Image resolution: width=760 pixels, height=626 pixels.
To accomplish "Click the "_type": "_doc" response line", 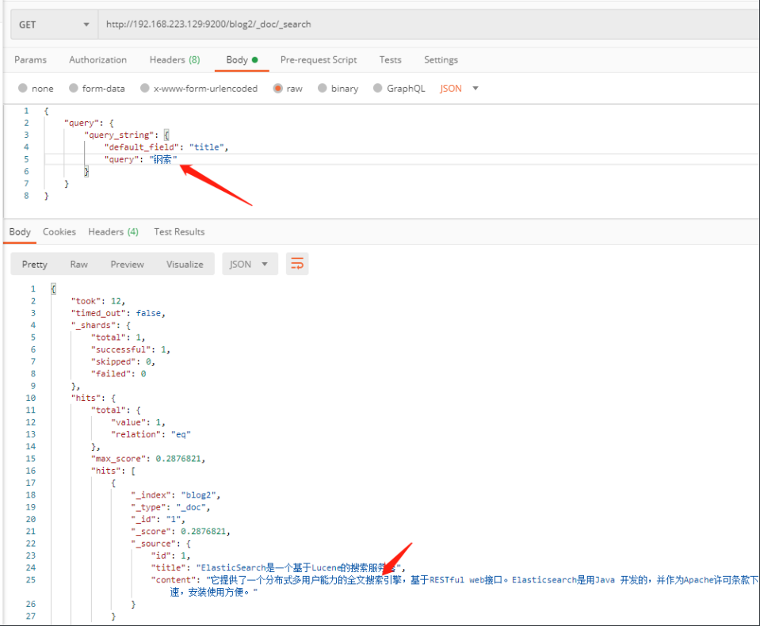I will coord(170,507).
